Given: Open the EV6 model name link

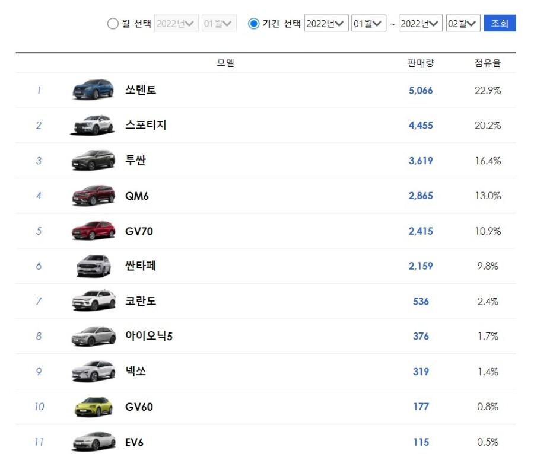Looking at the screenshot, I should [134, 442].
